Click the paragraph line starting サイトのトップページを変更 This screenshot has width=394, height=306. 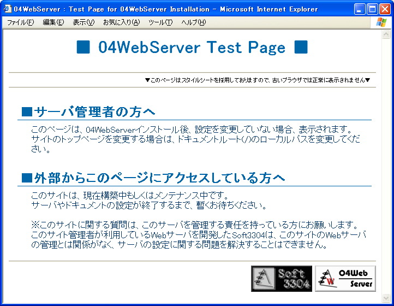coord(195,139)
